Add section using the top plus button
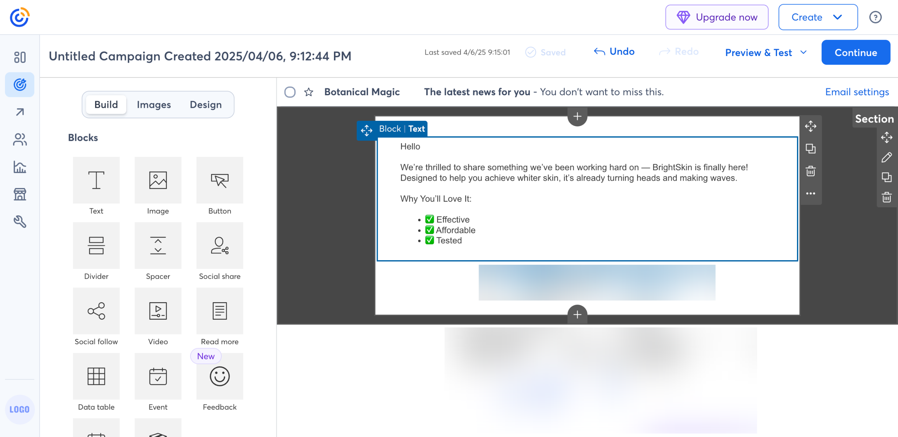The height and width of the screenshot is (437, 898). (x=577, y=116)
